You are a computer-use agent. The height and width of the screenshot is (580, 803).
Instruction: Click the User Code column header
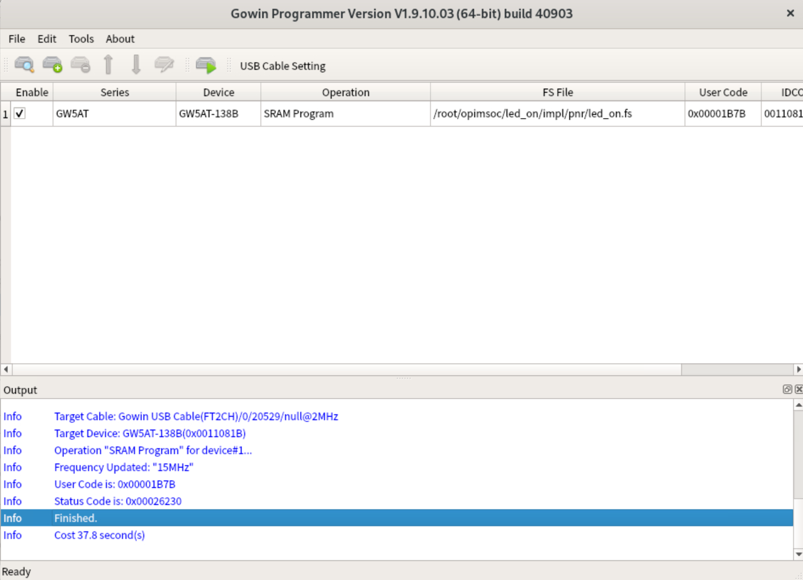pos(723,92)
